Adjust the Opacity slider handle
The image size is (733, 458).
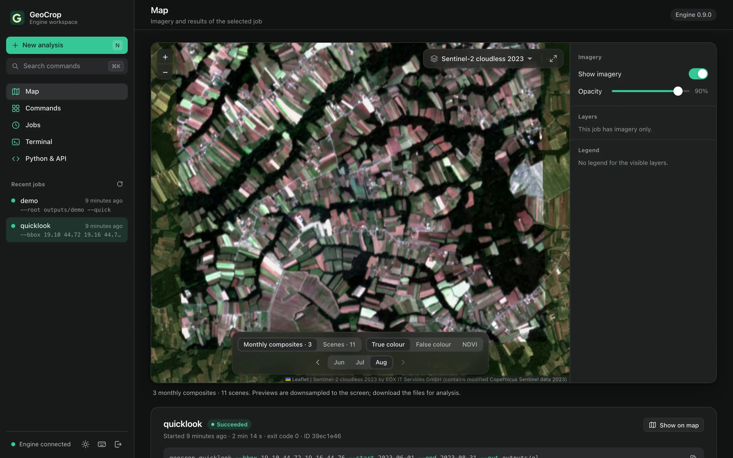tap(678, 91)
